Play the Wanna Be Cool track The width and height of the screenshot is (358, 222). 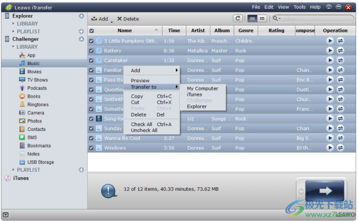coord(330,138)
